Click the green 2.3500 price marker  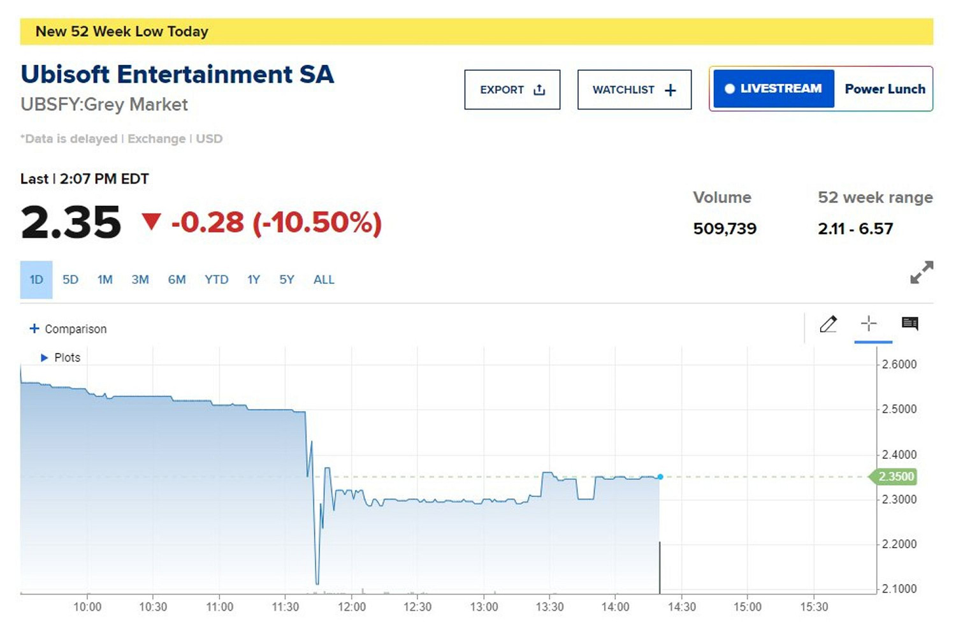pos(895,477)
